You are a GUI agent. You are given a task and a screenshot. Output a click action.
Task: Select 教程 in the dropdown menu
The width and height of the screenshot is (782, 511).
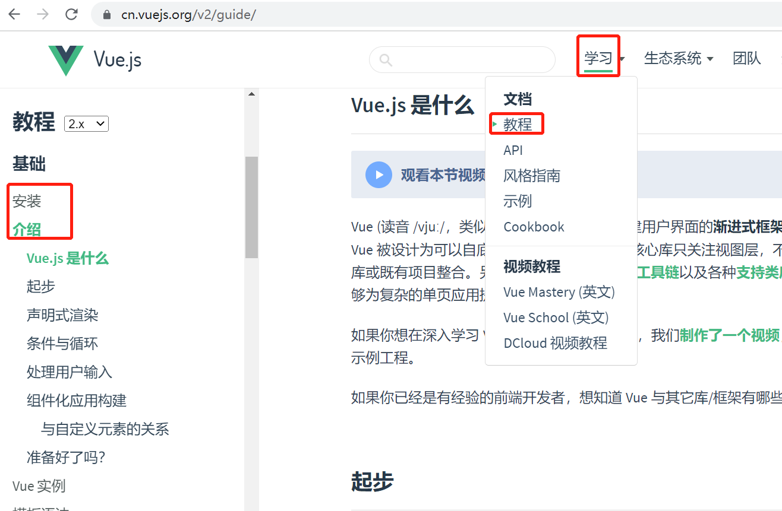pos(518,124)
